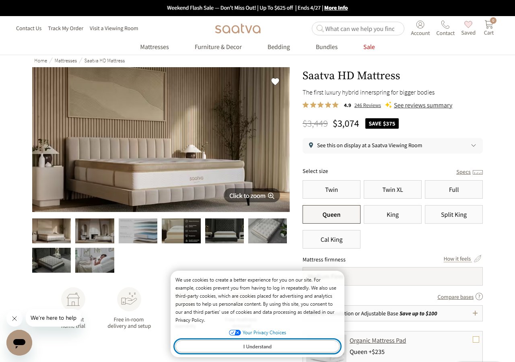The height and width of the screenshot is (362, 515).
Task: Click the Contact phone icon
Action: click(445, 25)
